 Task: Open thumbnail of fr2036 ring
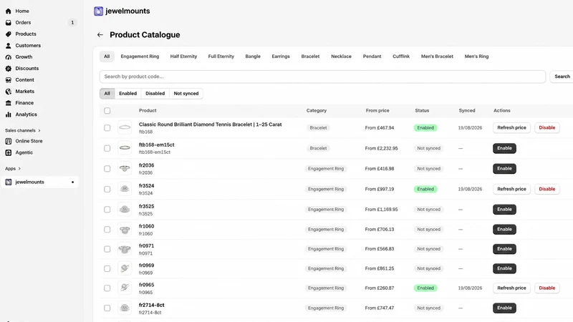pos(125,168)
